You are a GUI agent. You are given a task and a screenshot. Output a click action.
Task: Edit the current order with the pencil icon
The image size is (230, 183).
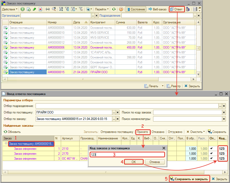tap(35, 9)
